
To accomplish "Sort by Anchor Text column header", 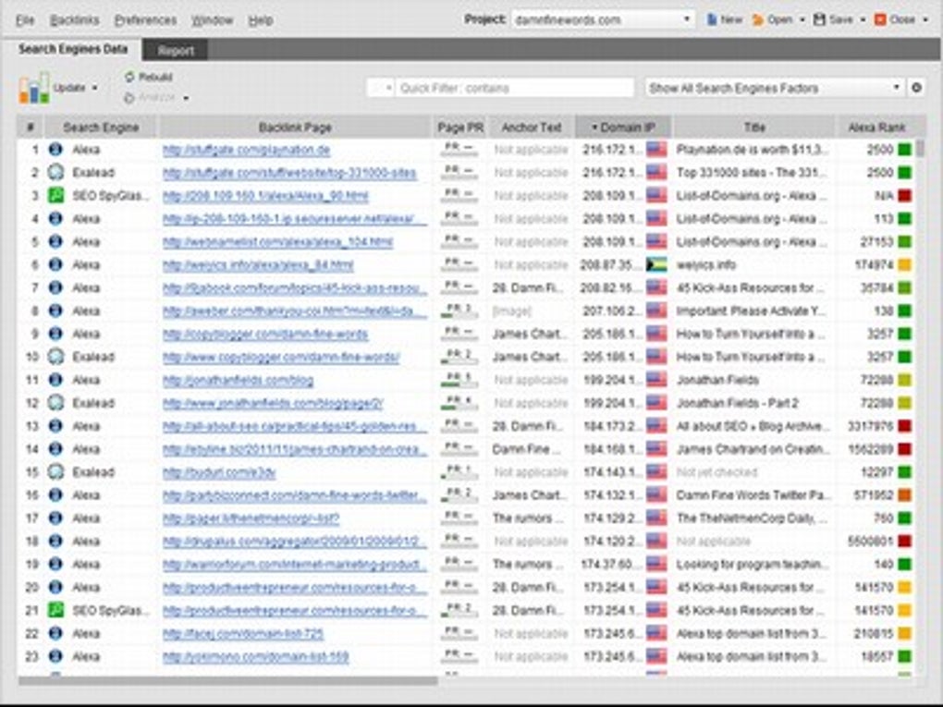I will coord(531,128).
